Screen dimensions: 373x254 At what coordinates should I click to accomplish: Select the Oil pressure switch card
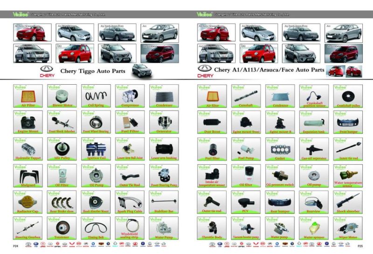click(280, 176)
